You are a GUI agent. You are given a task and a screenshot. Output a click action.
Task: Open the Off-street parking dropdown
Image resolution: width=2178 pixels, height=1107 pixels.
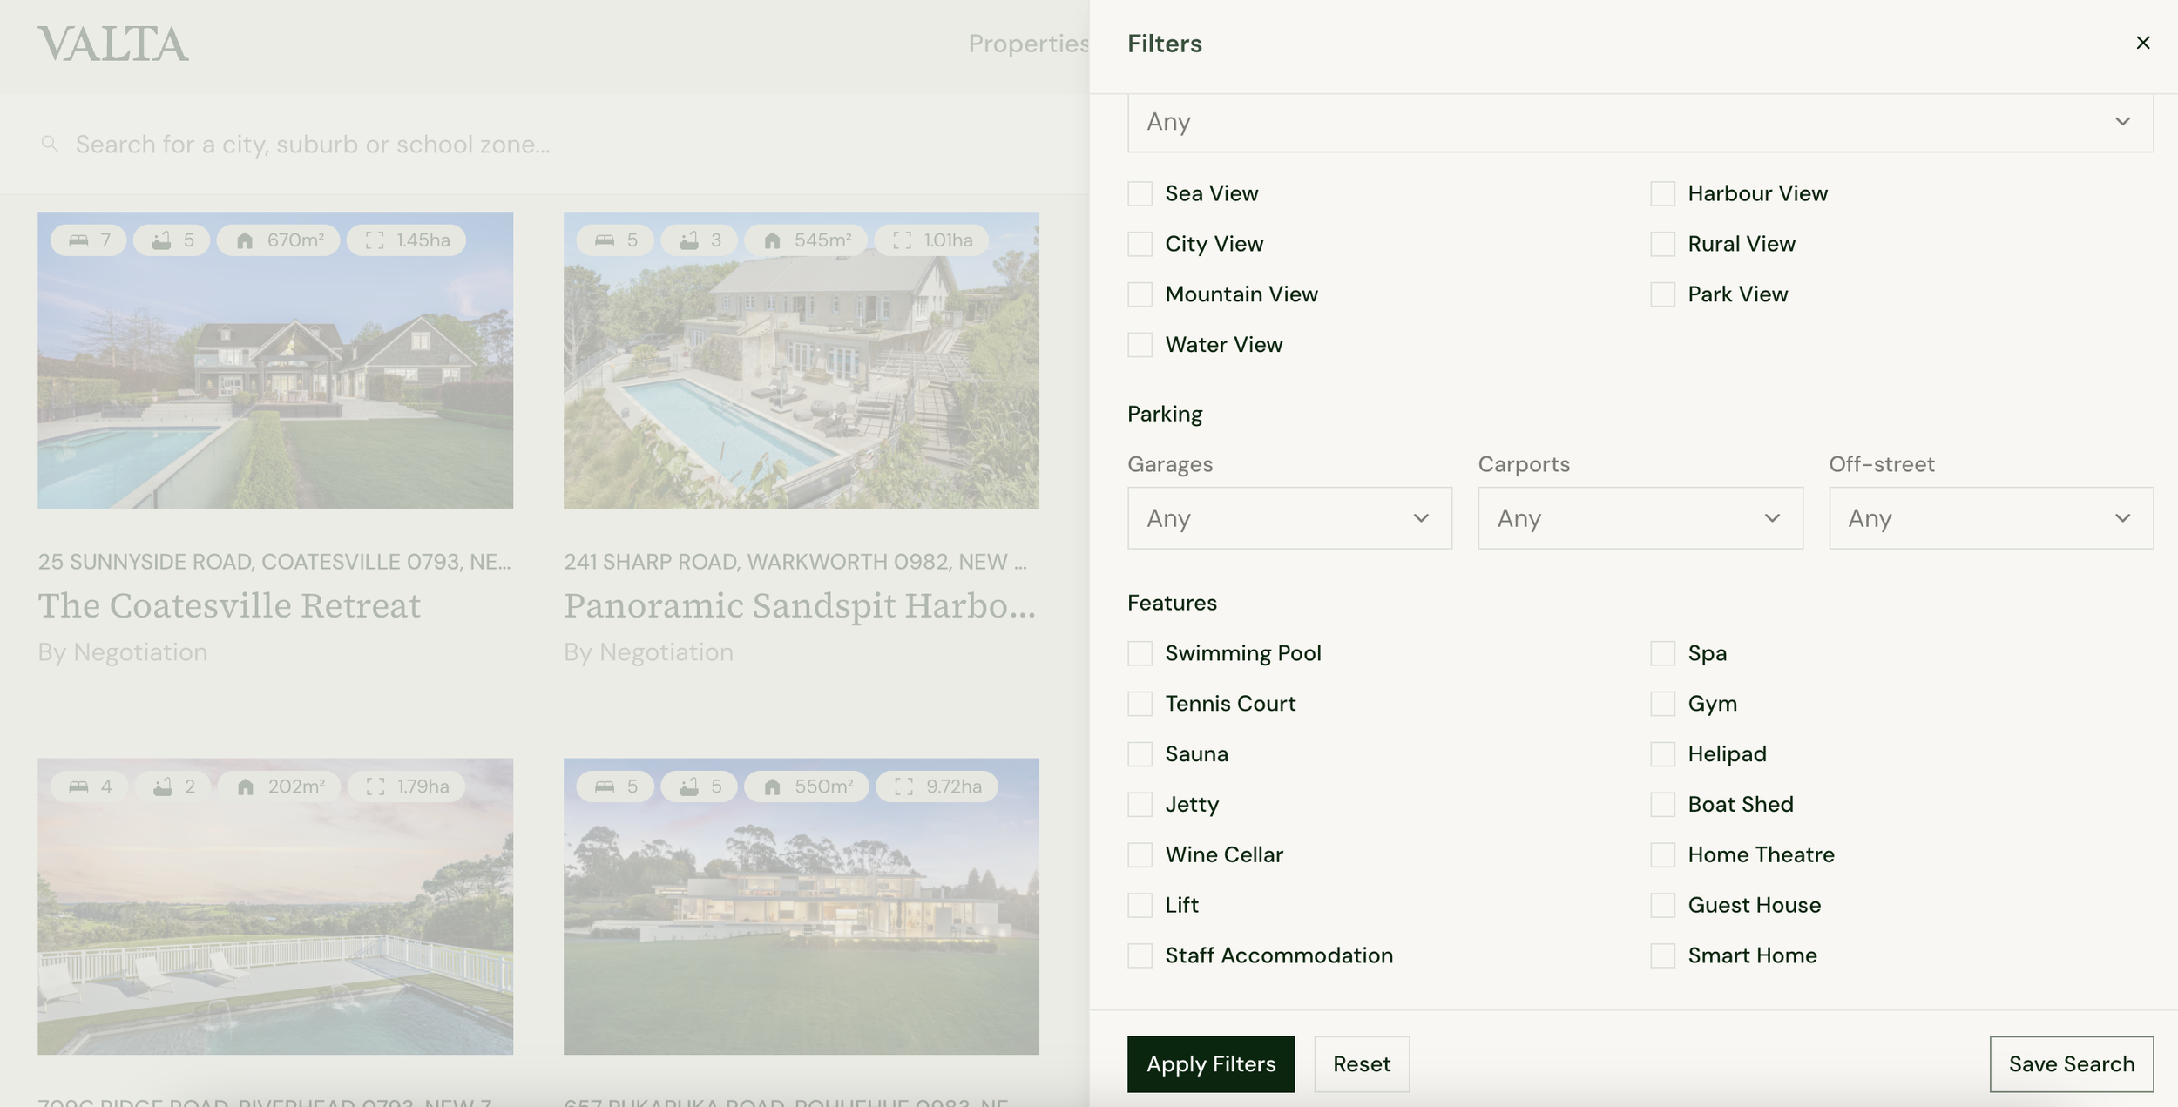pos(1991,518)
